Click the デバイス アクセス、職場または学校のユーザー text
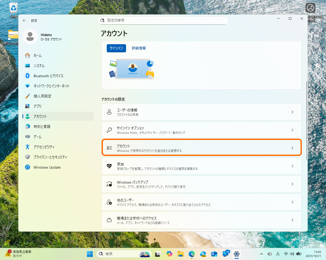326x260 pixels. click(164, 205)
